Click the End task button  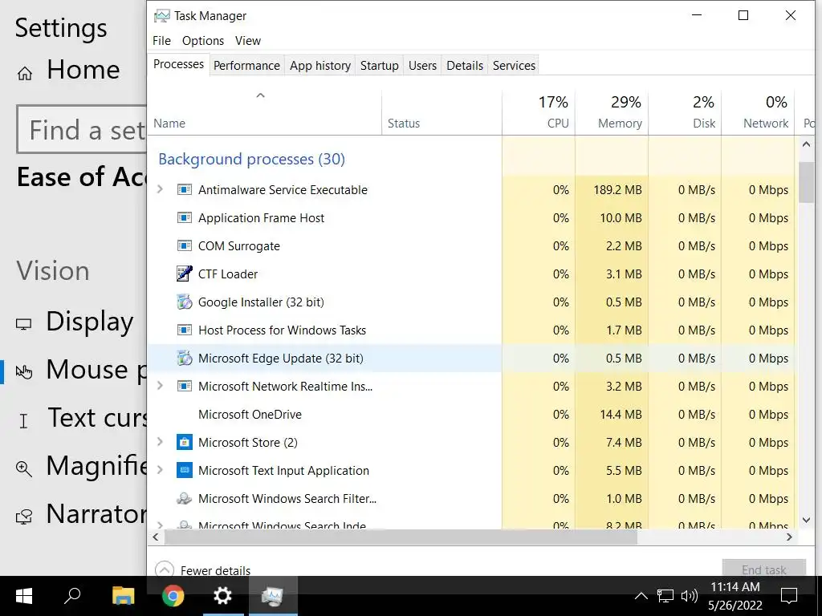tap(764, 569)
